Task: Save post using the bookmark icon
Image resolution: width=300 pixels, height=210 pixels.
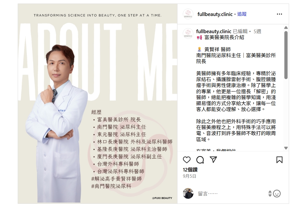Action: (x=279, y=160)
